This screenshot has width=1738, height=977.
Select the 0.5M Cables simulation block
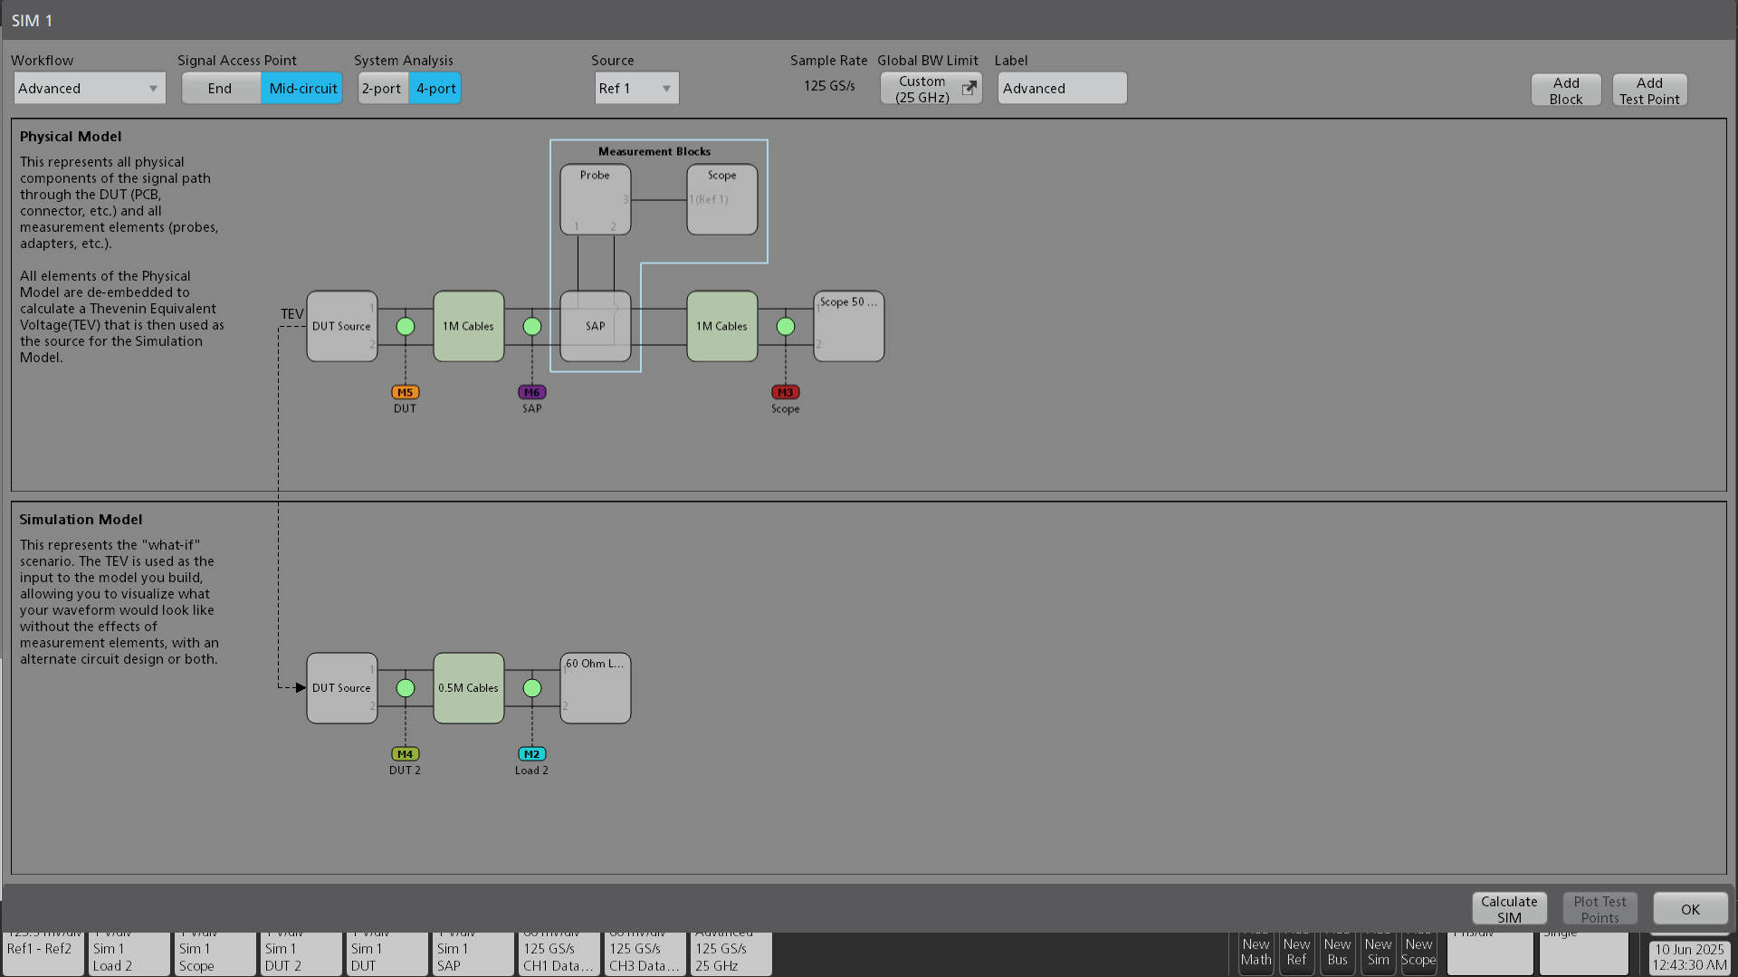click(x=468, y=688)
